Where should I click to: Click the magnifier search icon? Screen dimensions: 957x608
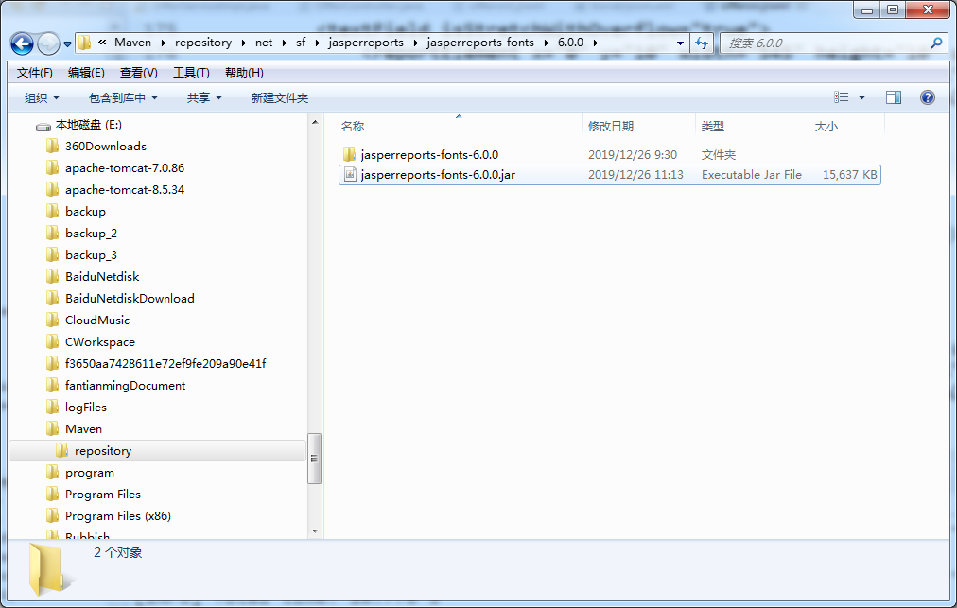[936, 43]
